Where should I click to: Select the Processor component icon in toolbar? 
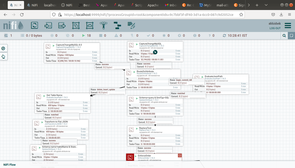coord(34,26)
